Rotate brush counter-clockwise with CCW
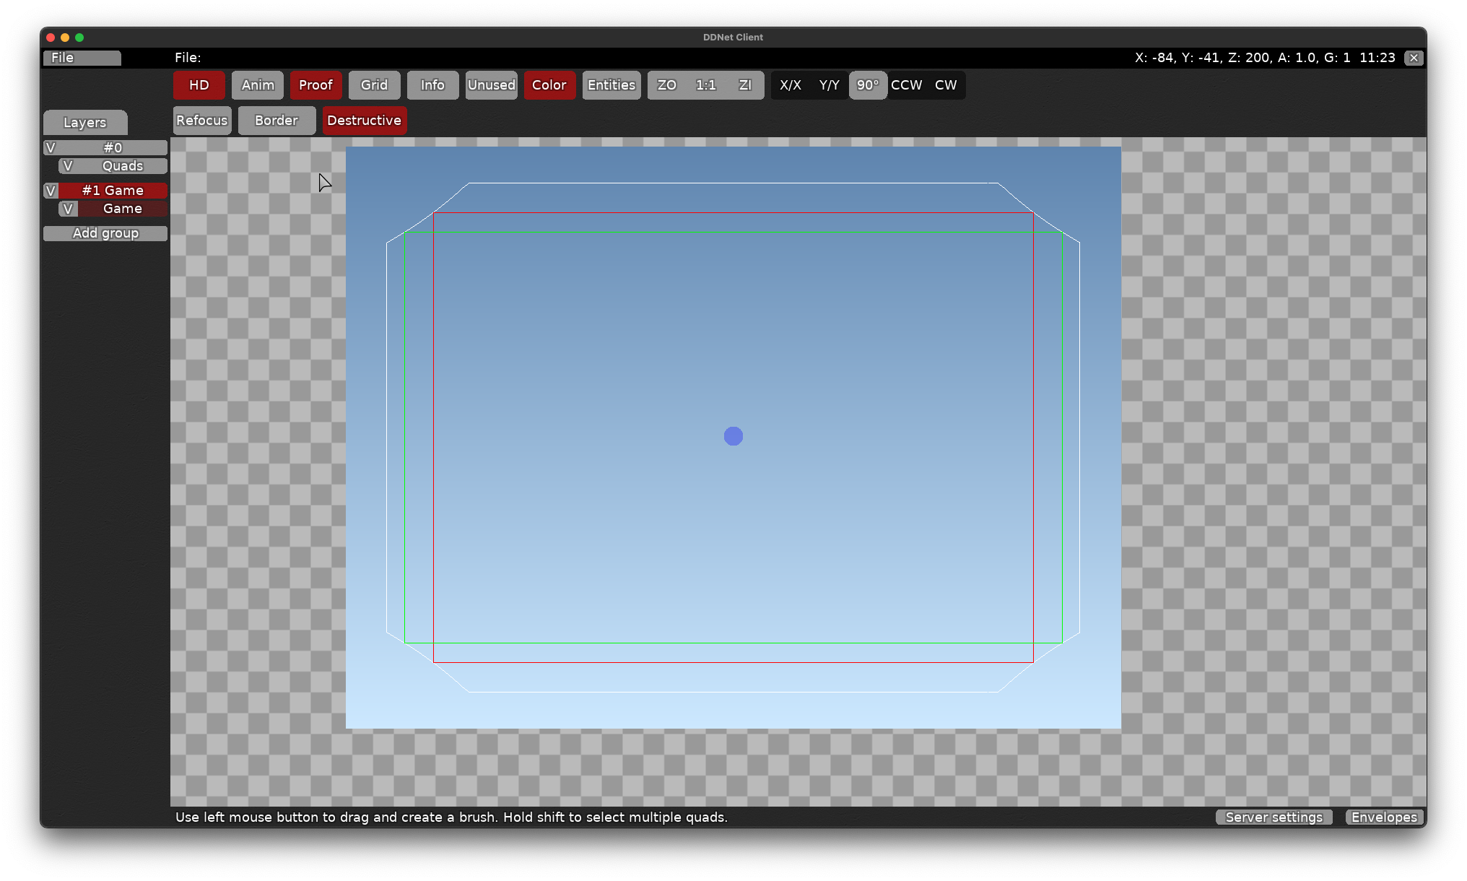1467x881 pixels. click(907, 85)
